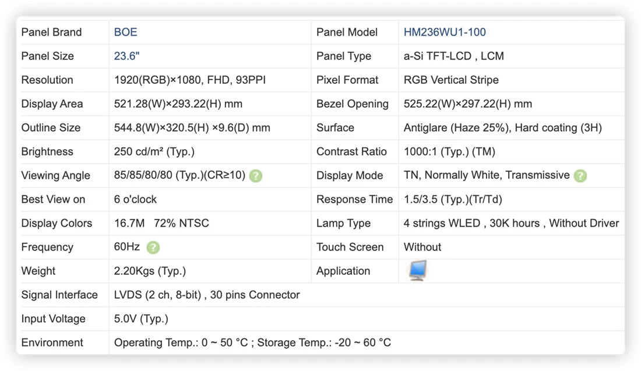This screenshot has height=371, width=641.
Task: Select outline size value 544.8(W)×320.5(H) ×9.6(D) mm
Action: click(x=192, y=128)
